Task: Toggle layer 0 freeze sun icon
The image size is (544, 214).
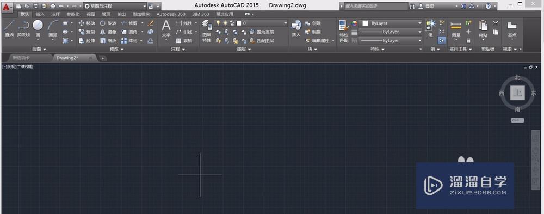Action: [225, 23]
